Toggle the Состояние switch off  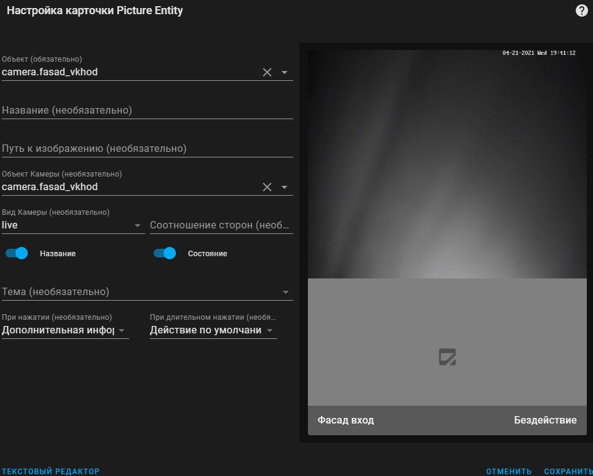click(165, 253)
